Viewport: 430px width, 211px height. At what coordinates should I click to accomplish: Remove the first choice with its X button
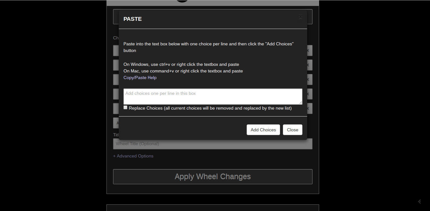point(308,50)
